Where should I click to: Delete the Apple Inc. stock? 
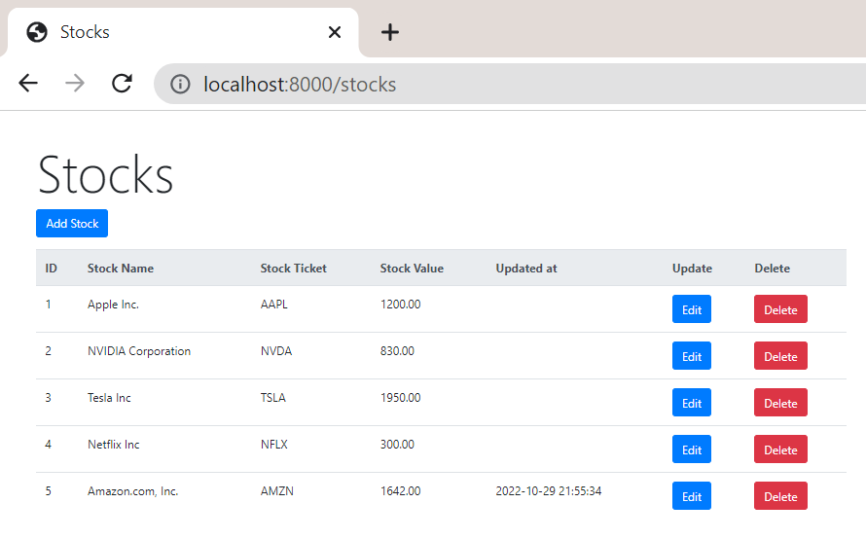pos(780,309)
